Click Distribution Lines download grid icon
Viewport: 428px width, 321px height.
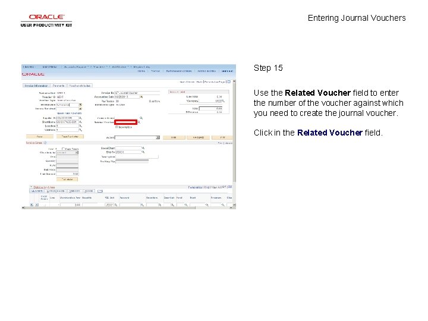230,187
